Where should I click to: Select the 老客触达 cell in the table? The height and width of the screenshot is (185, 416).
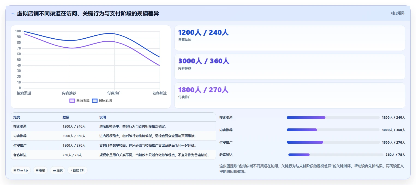(x=20, y=155)
